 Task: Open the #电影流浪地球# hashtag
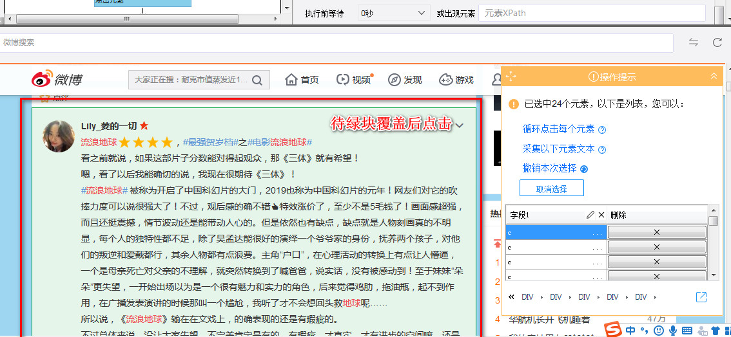279,142
